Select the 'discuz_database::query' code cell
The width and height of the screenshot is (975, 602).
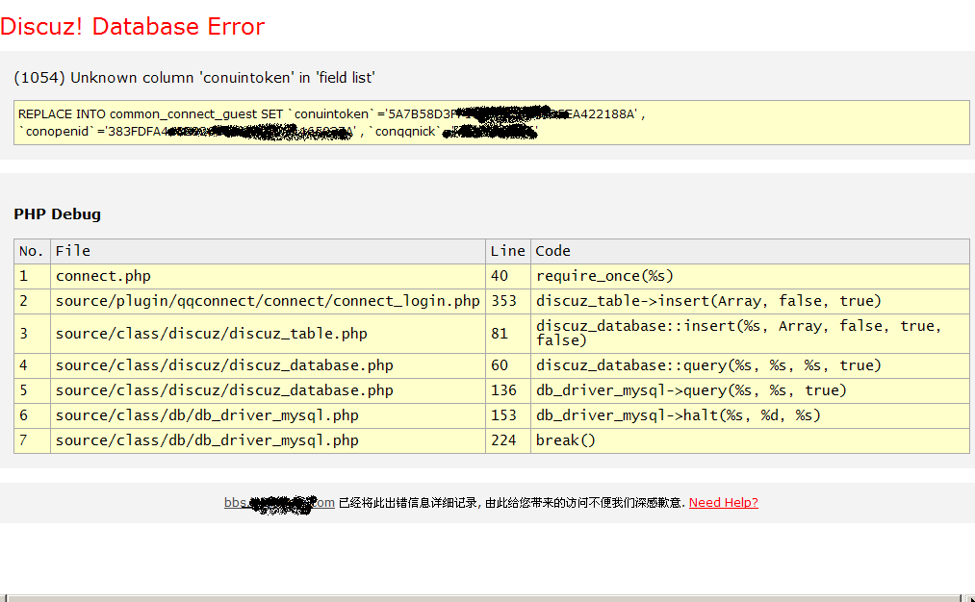tap(750, 366)
